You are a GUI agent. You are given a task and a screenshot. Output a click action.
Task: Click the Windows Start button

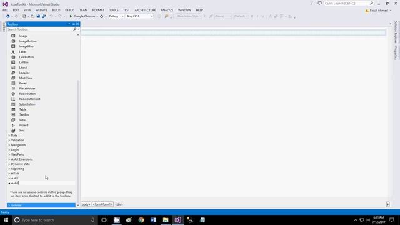pyautogui.click(x=6, y=220)
